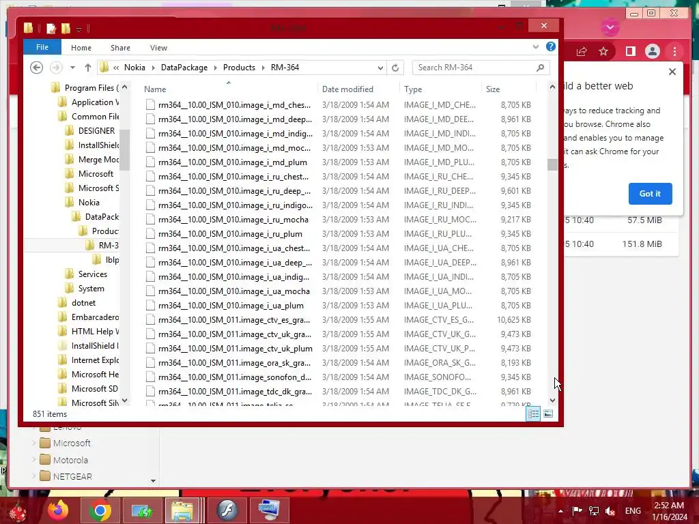Click in the Search RM-364 field
This screenshot has height=524, width=699.
pos(474,68)
